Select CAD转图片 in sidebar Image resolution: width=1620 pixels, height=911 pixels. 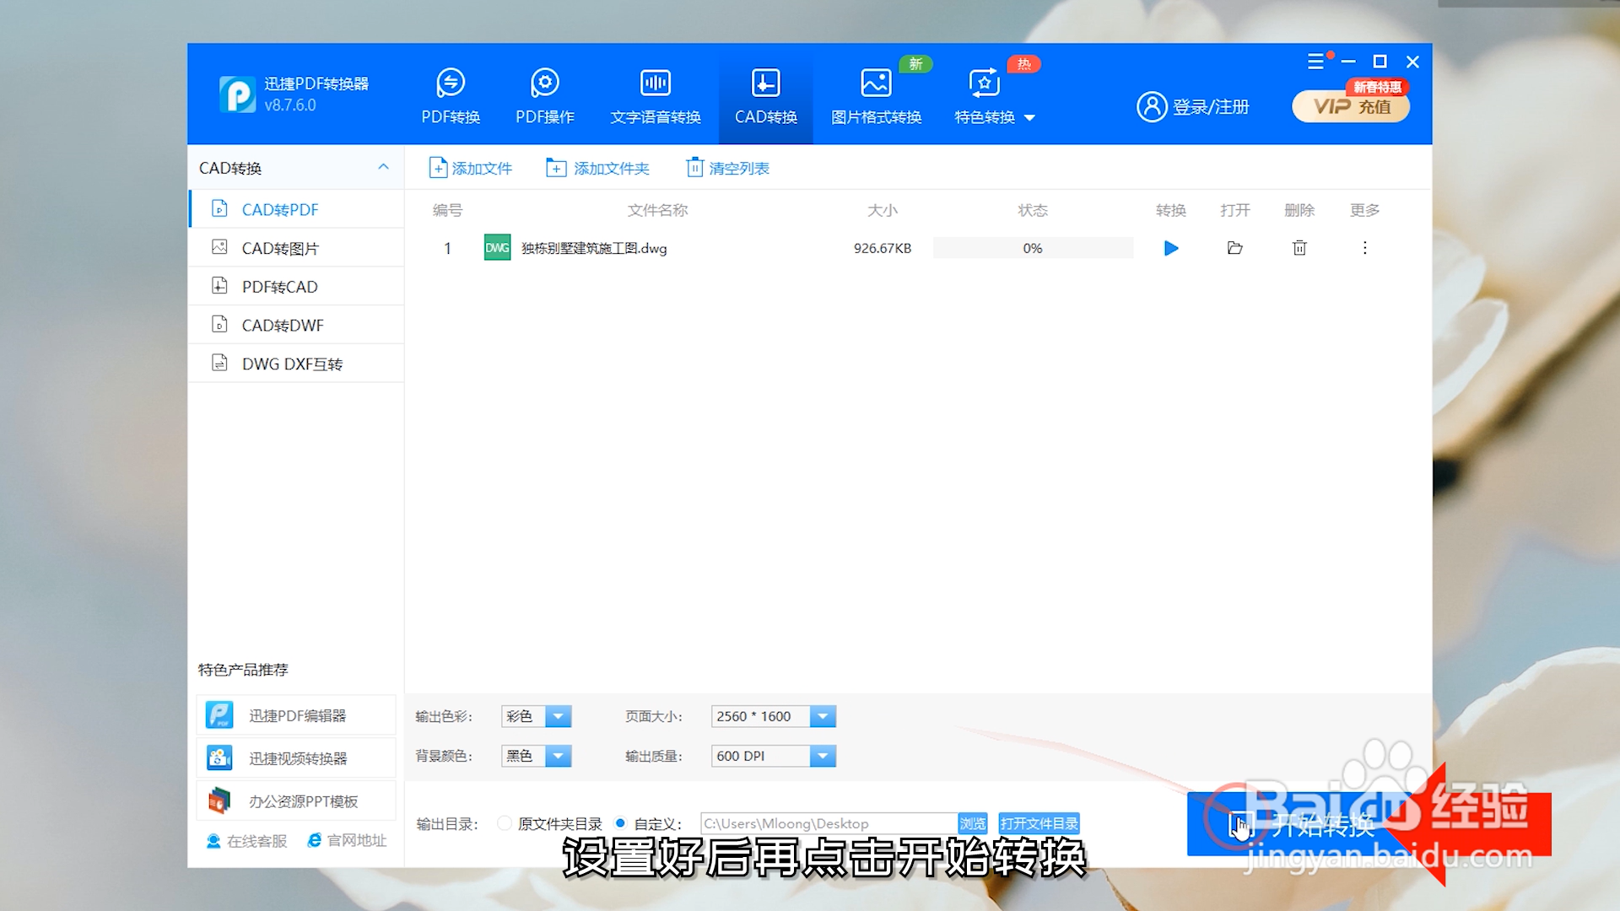pos(296,248)
